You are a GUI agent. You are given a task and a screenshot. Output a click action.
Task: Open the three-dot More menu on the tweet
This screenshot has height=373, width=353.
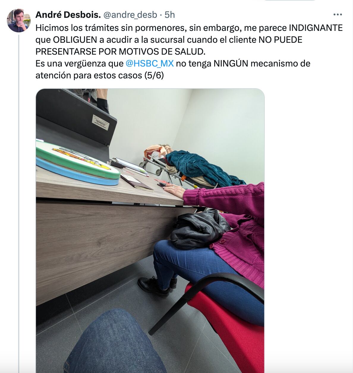point(338,15)
